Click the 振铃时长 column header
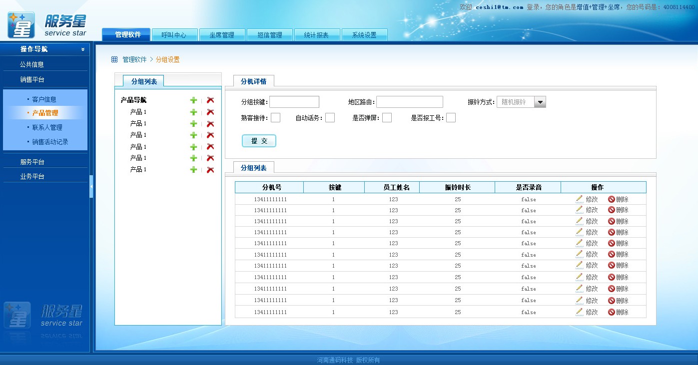Screen dimensions: 698x365 [x=457, y=187]
